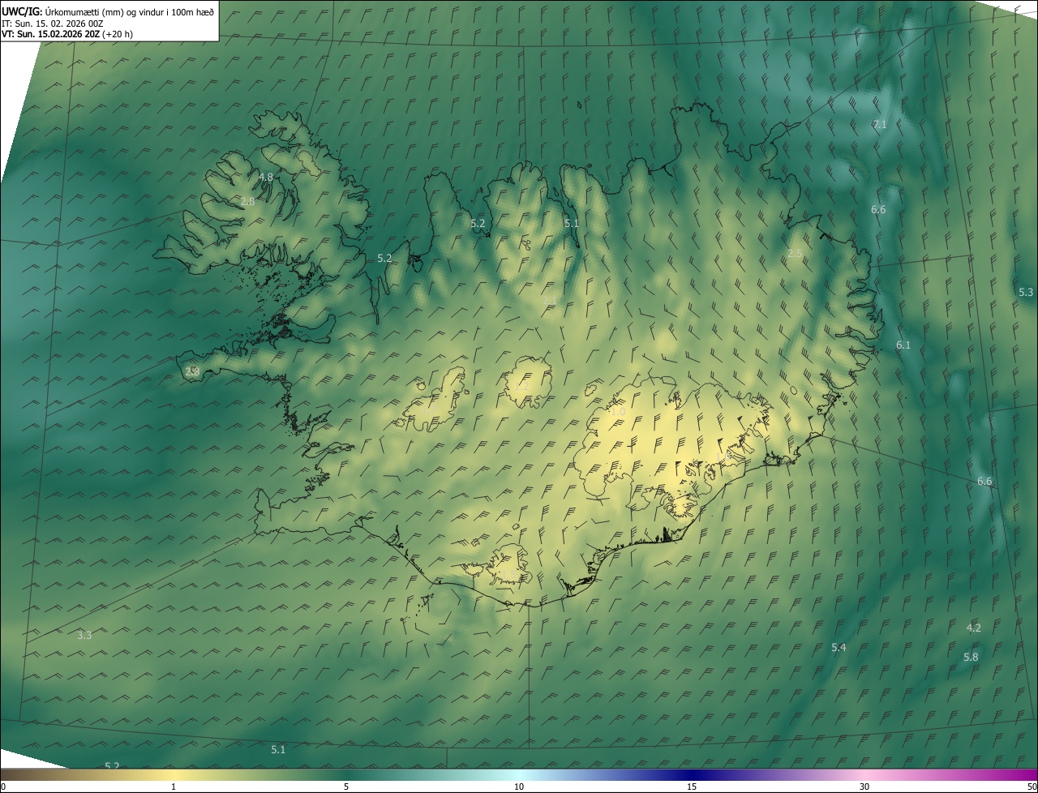Image resolution: width=1038 pixels, height=793 pixels.
Task: Click the 4.2 value label on the map
Action: 974,628
